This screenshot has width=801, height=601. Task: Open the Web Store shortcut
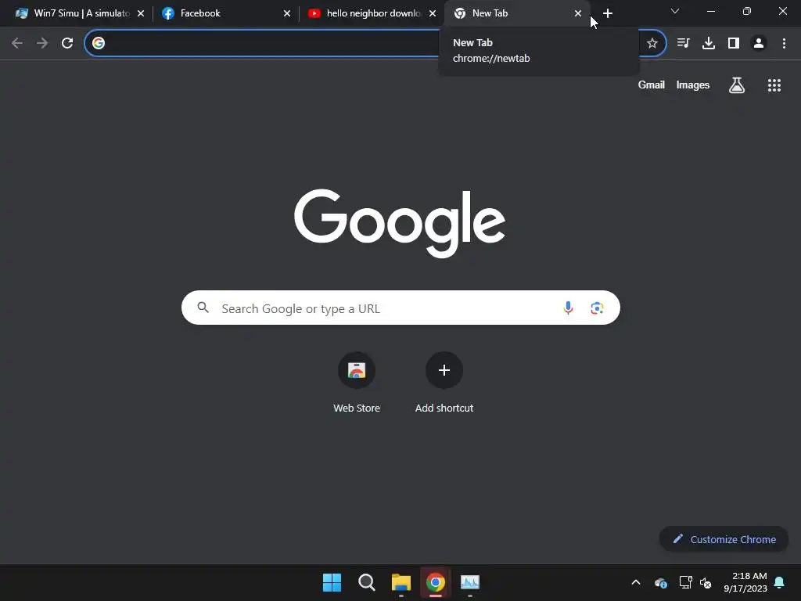click(x=357, y=383)
